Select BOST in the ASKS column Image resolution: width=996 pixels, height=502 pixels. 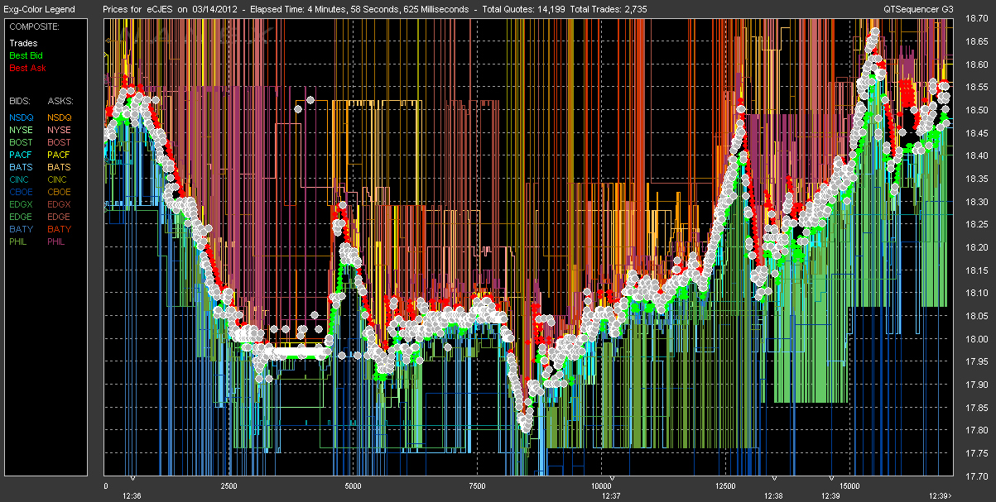click(x=60, y=142)
